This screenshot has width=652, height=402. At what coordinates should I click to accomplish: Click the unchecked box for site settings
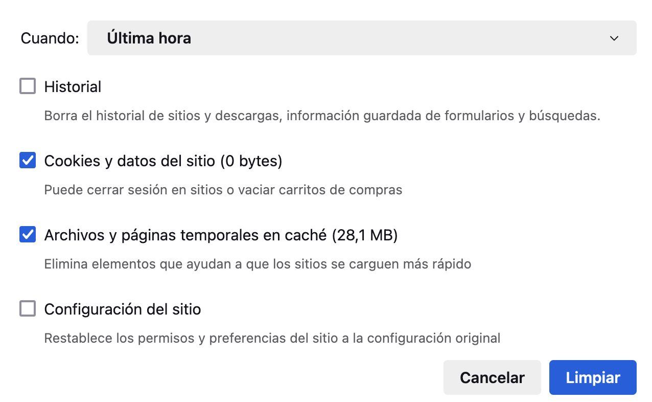click(x=28, y=309)
